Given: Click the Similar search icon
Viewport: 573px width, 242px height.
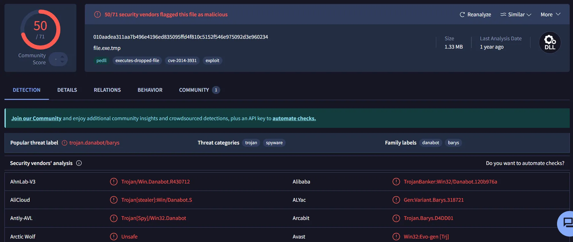Looking at the screenshot, I should click(503, 14).
